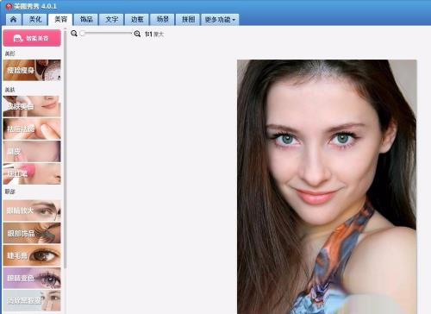
Task: Click the zoom in magnifier icon
Action: click(137, 34)
